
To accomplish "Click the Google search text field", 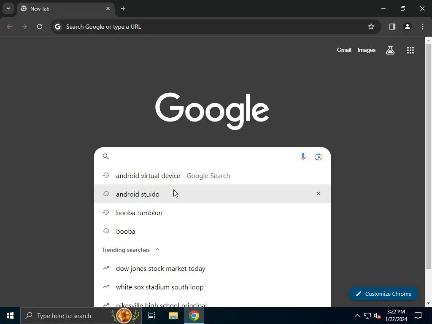I will (204, 157).
